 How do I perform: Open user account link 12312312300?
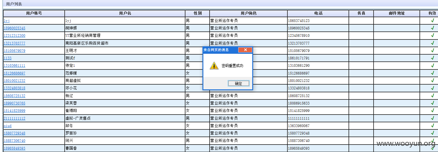point(14,36)
